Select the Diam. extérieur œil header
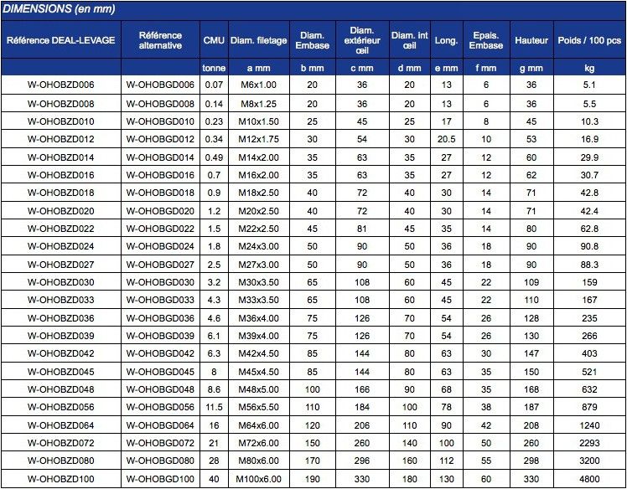Viewport: 627px width, 489px height. (x=361, y=40)
